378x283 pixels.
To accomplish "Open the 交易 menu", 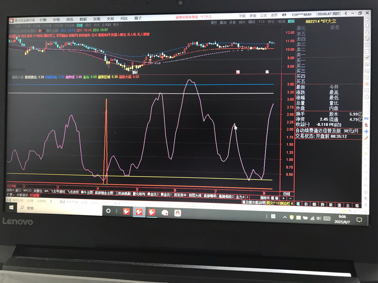I will click(110, 18).
